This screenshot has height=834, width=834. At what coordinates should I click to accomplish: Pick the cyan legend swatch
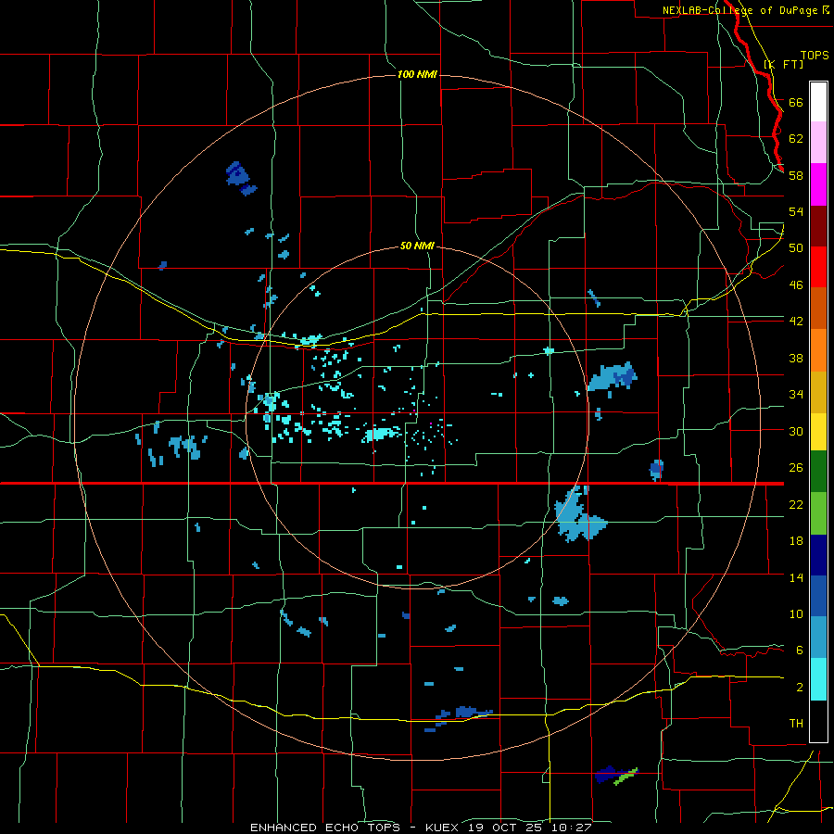click(x=818, y=679)
